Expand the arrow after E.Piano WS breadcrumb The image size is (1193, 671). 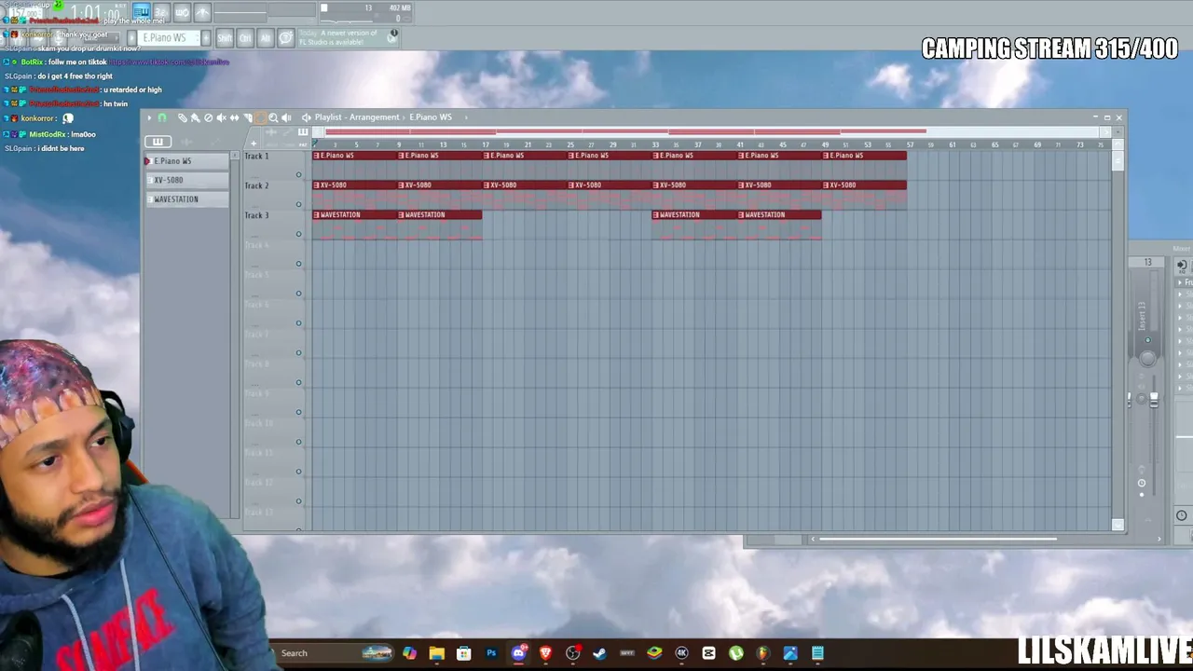(466, 117)
